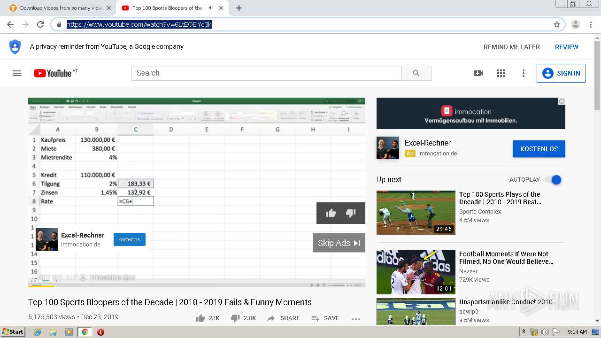Show hidden tray icons arrow
The height and width of the screenshot is (338, 601).
coord(524,332)
